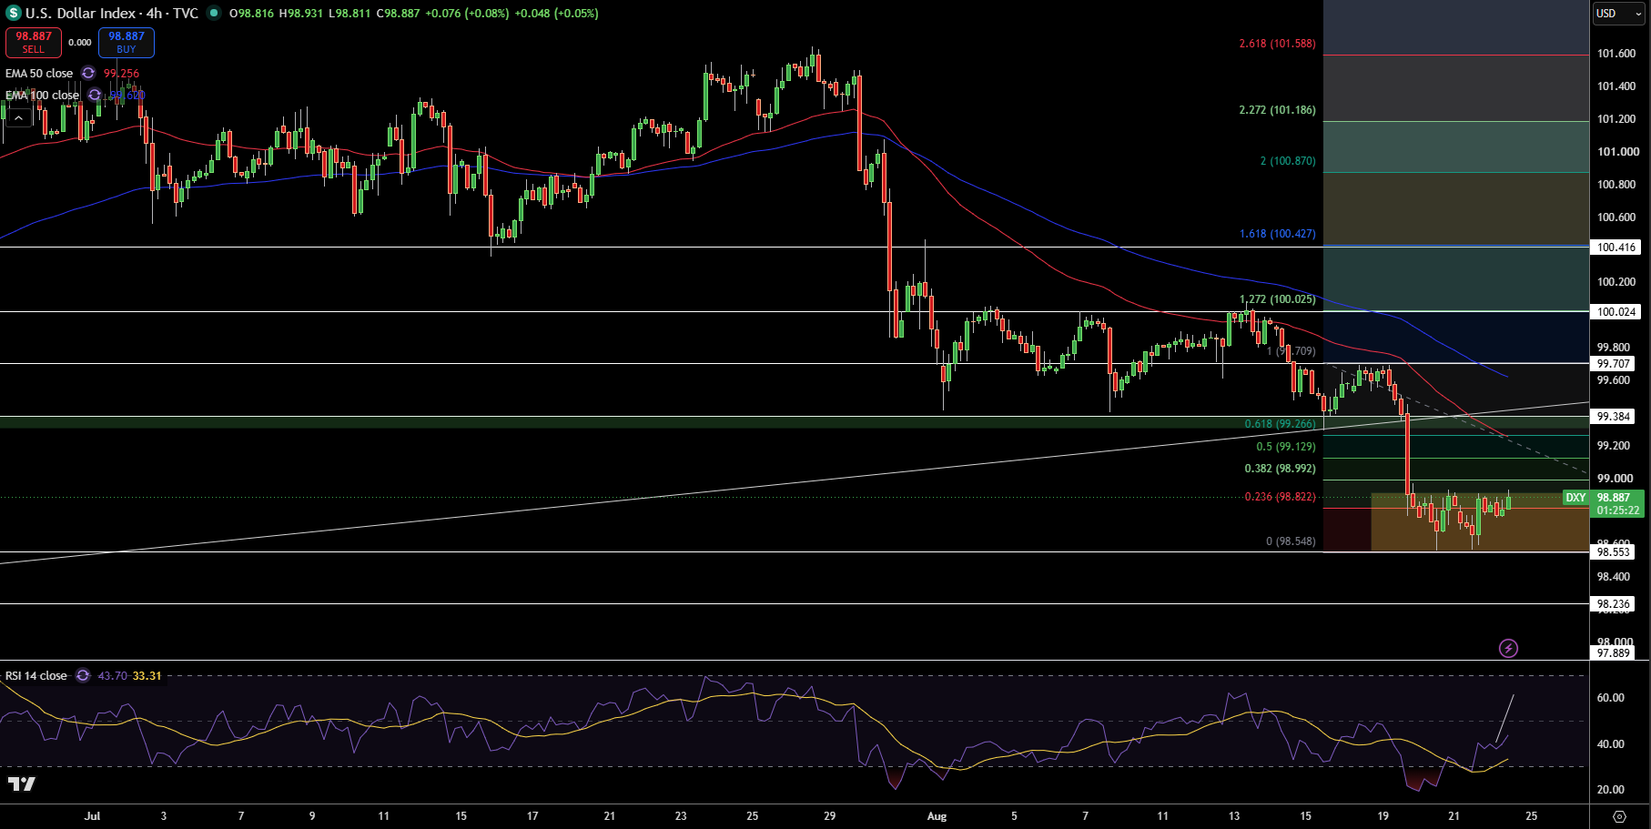The image size is (1651, 829).
Task: Click the 2.618 (101.588) Fibonacci label
Action: pos(1277,43)
